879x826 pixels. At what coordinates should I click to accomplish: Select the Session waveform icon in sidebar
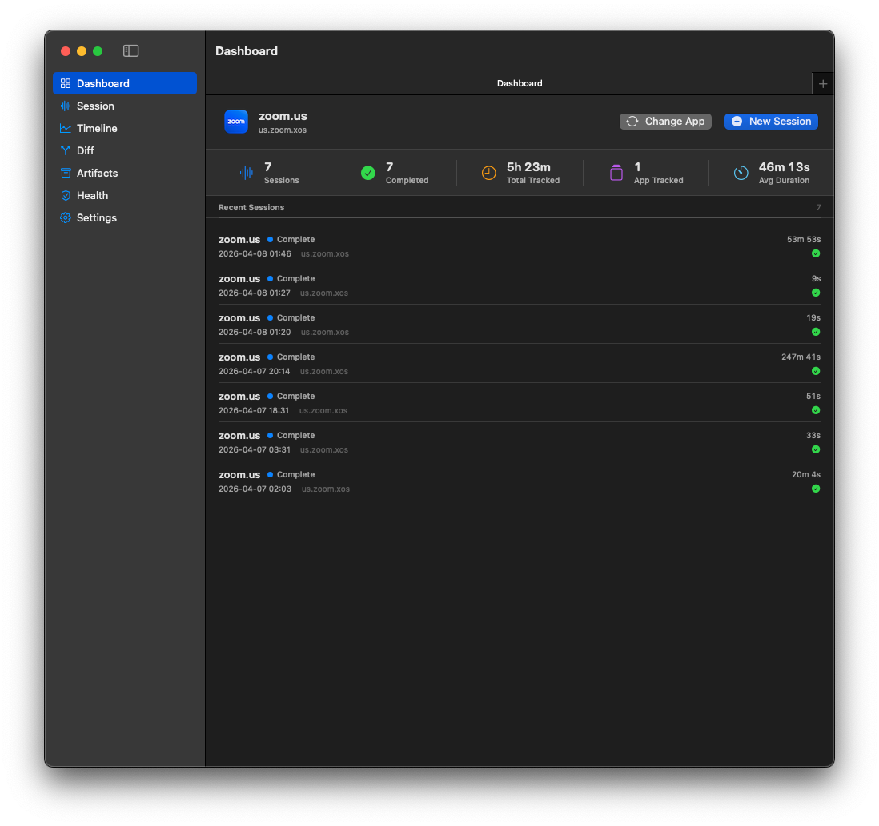point(66,106)
